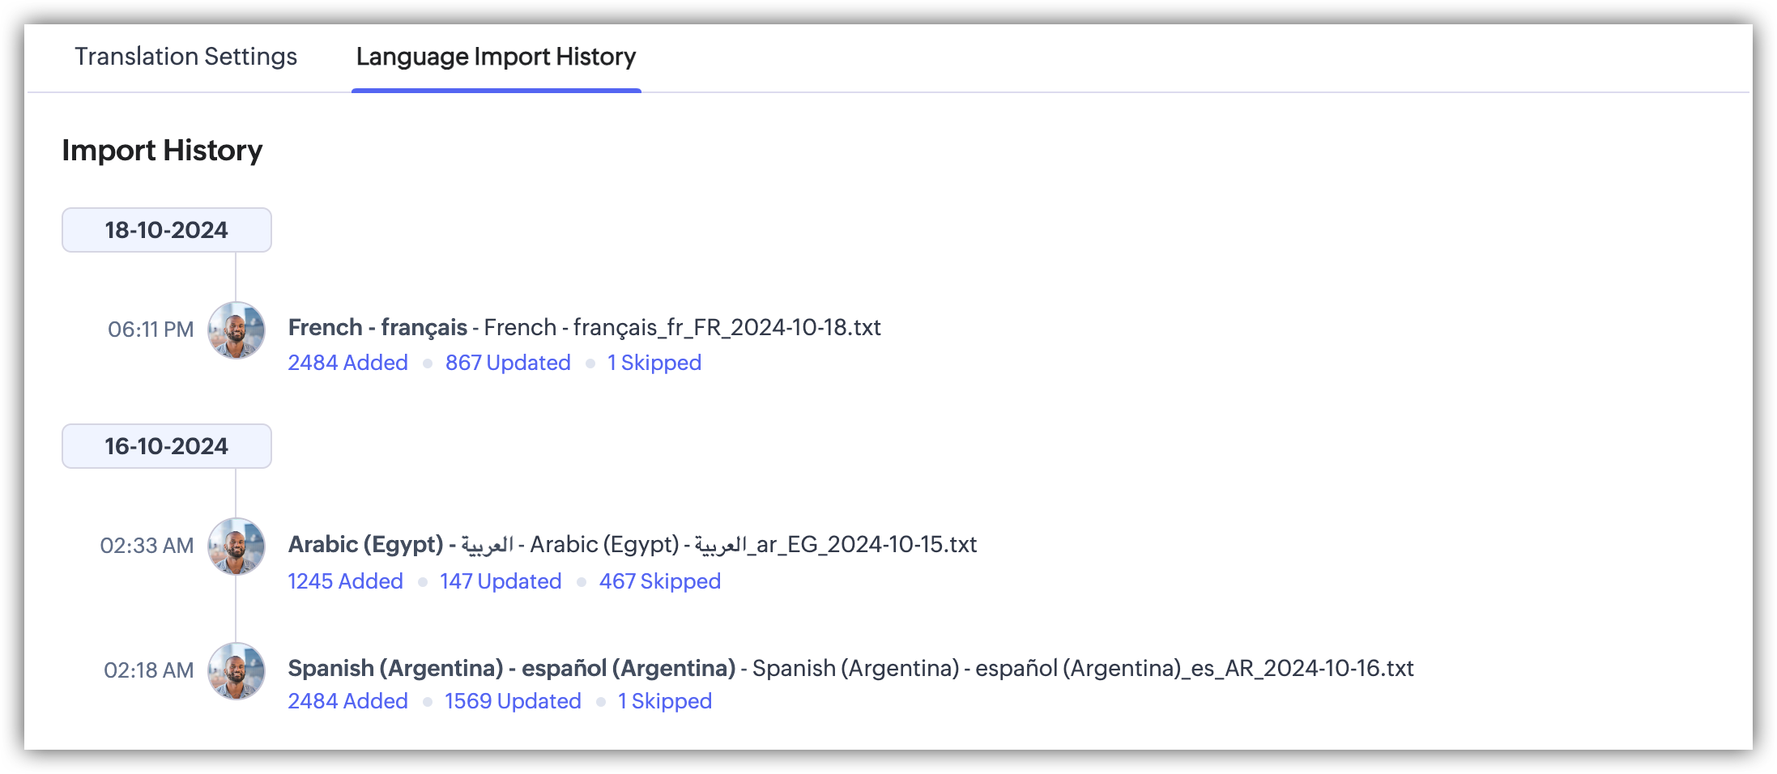View Arabic 467 Skipped entries

(x=659, y=581)
